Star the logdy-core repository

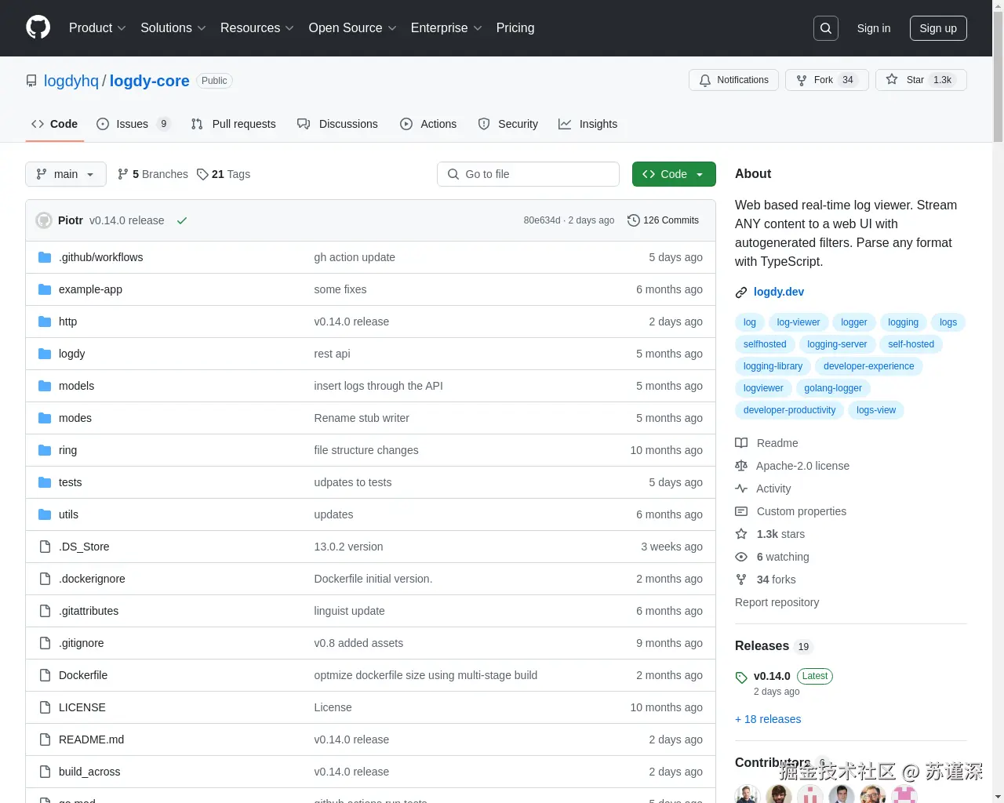[921, 80]
